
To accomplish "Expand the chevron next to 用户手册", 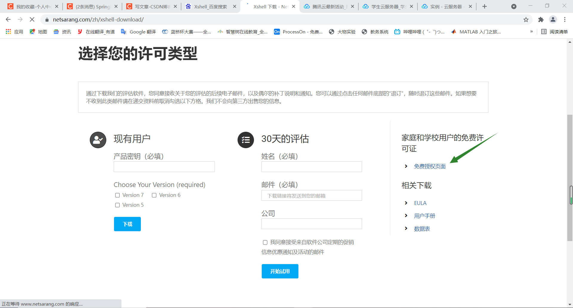I will click(x=406, y=215).
